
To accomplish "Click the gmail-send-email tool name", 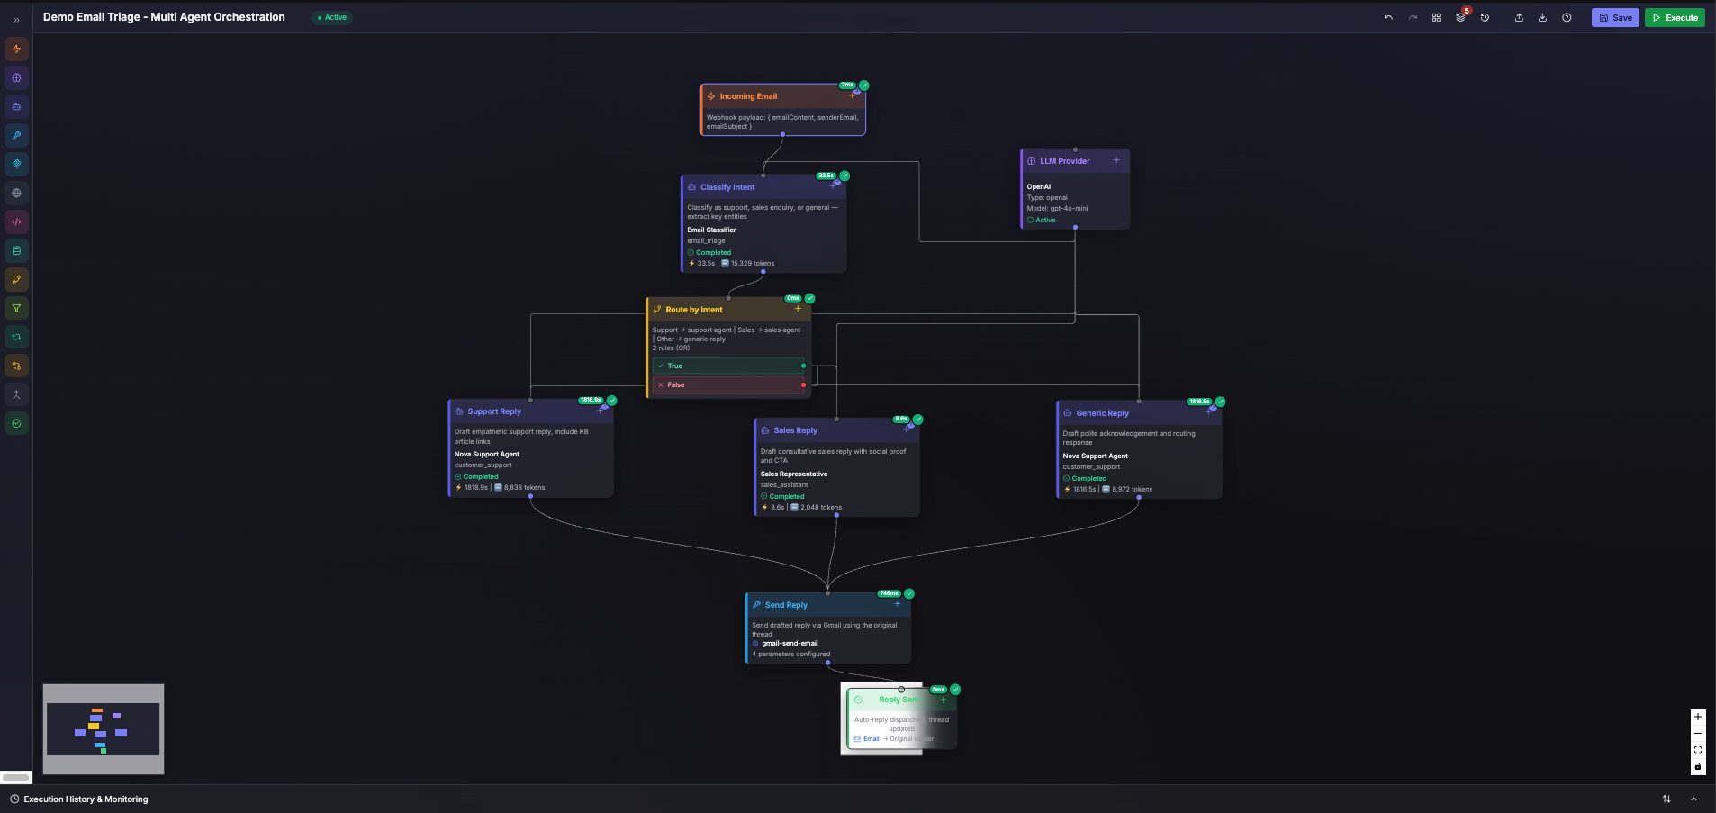I will coord(790,644).
